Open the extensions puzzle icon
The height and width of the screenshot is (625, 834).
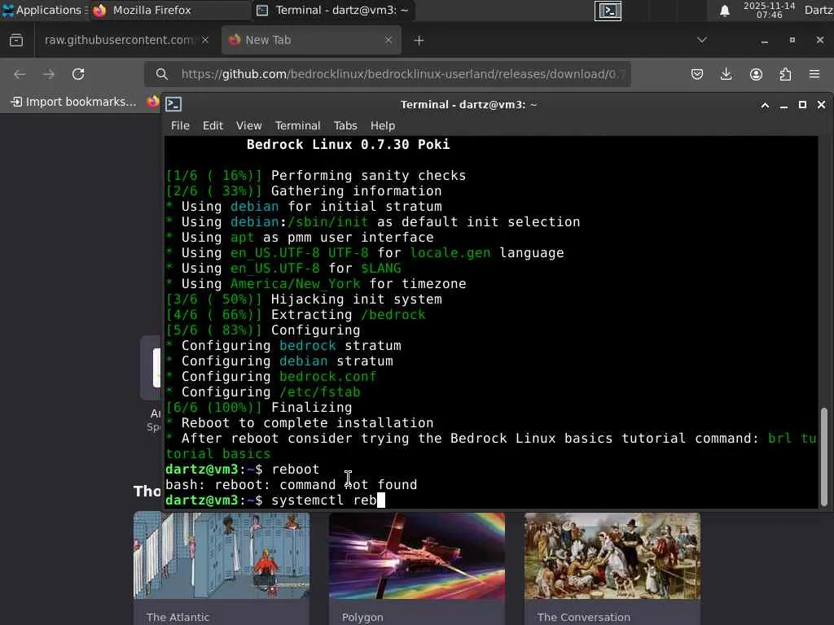785,74
